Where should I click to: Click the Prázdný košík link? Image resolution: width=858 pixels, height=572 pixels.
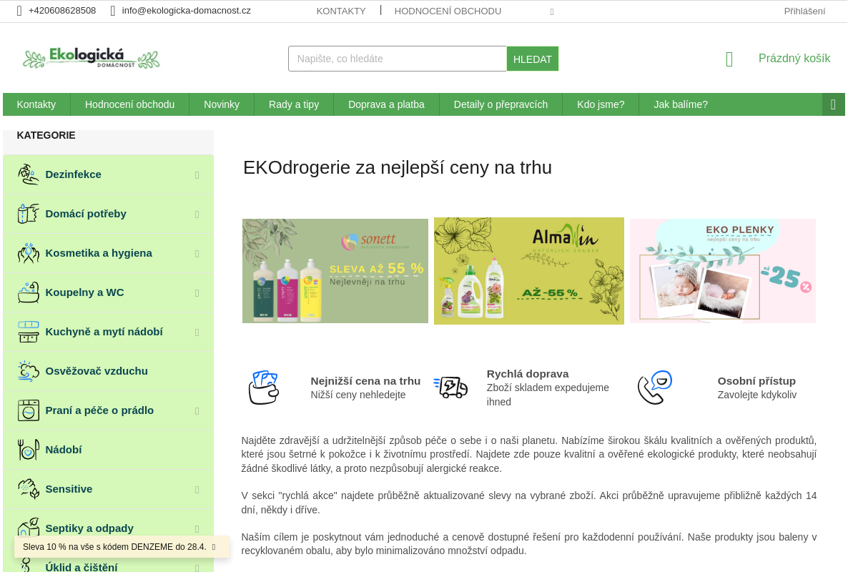click(794, 59)
